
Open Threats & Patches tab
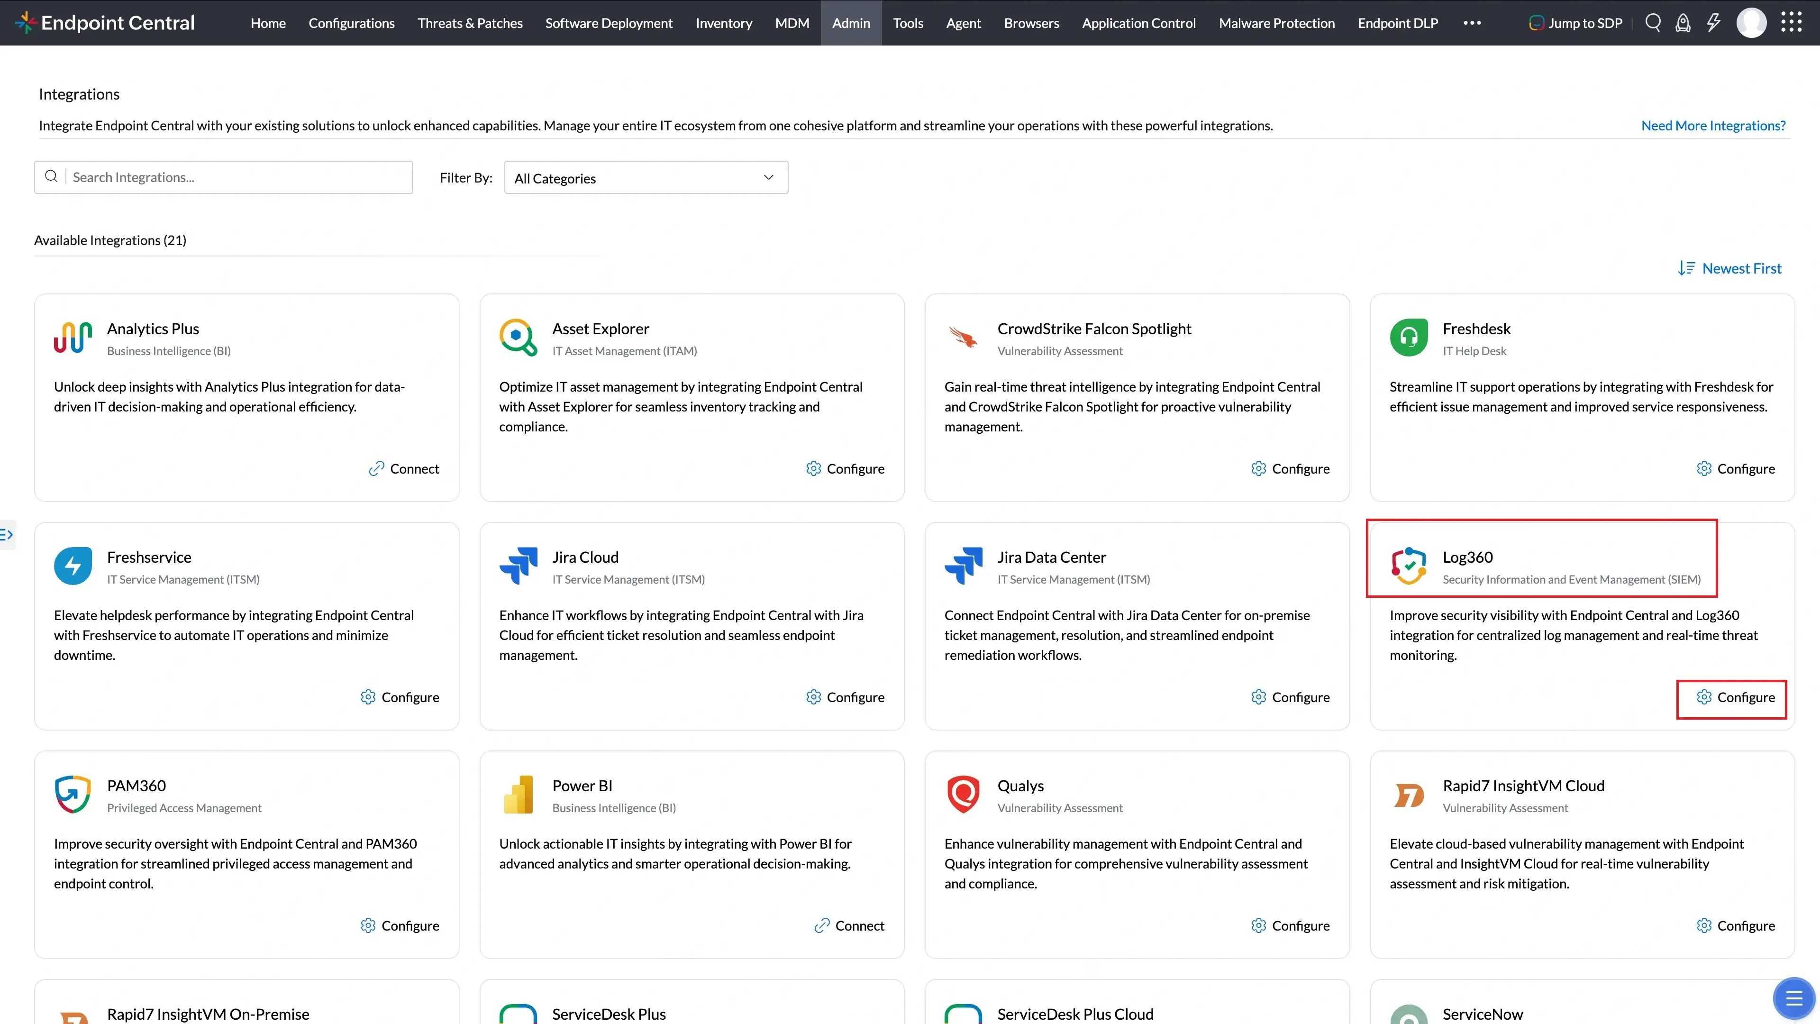[470, 23]
